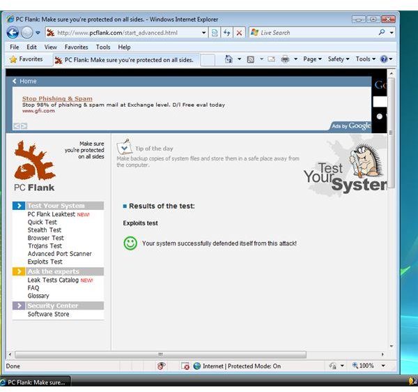The image size is (418, 392).
Task: Open the Page command bar menu
Action: tap(312, 59)
